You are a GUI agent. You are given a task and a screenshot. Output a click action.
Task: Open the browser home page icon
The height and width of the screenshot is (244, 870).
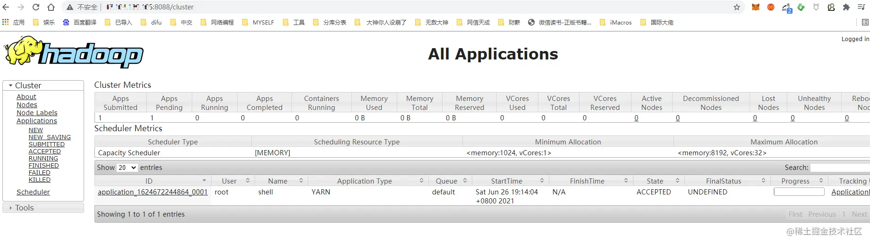[x=51, y=7]
